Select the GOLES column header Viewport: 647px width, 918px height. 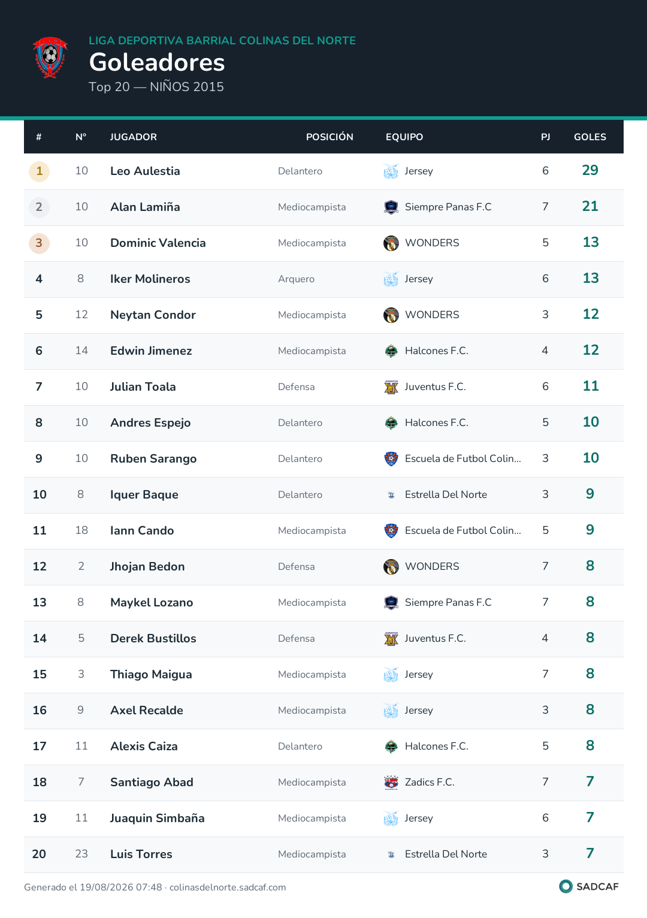click(590, 137)
